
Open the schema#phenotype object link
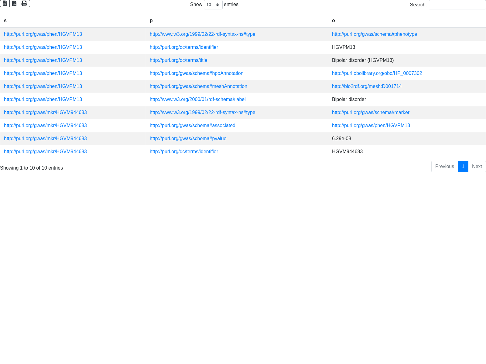point(374,34)
